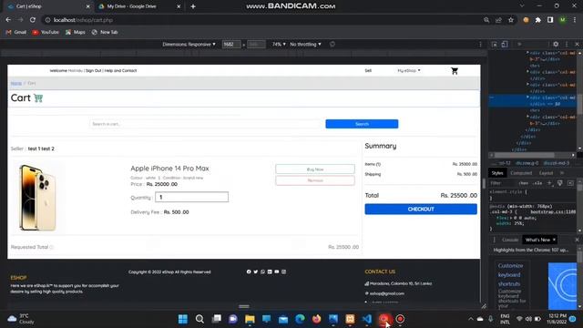Click the share page icon in address bar
The height and width of the screenshot is (328, 583).
[498, 20]
